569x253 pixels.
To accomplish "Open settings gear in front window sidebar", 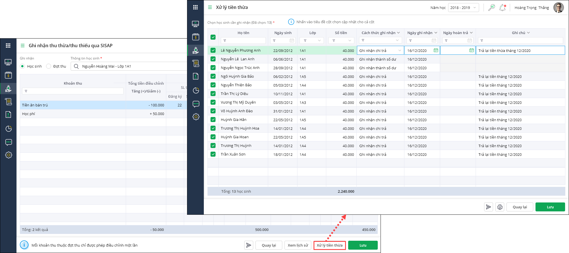I will (196, 117).
